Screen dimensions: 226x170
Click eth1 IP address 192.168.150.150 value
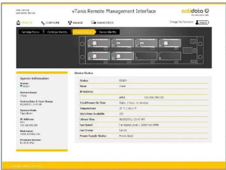point(154,97)
